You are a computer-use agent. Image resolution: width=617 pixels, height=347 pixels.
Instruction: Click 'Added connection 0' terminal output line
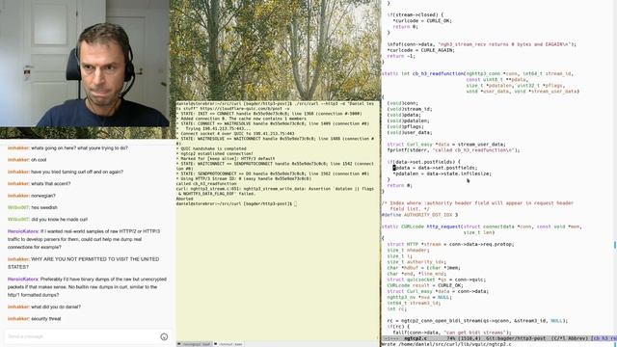coord(241,119)
